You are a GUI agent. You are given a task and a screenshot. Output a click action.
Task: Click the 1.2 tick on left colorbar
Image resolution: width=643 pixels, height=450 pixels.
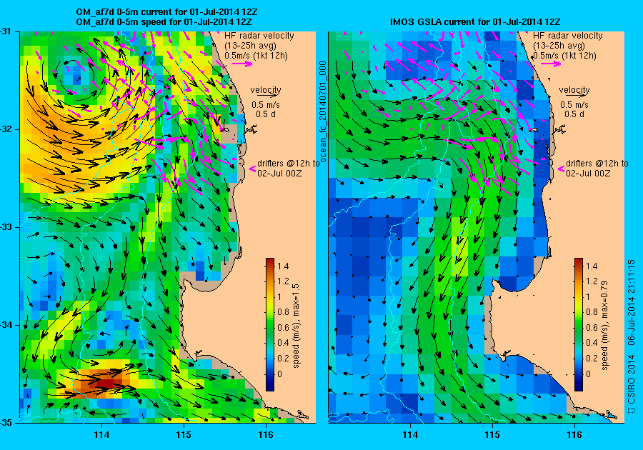point(283,281)
